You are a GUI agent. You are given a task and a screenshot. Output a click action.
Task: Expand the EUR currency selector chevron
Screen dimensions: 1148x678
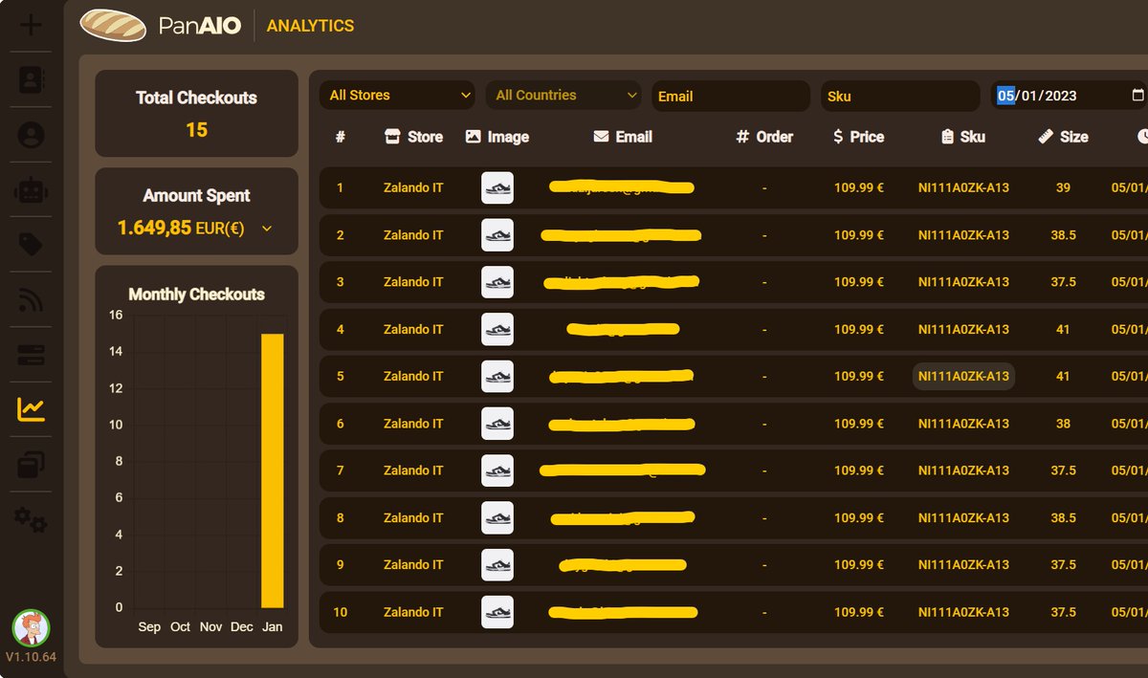267,229
